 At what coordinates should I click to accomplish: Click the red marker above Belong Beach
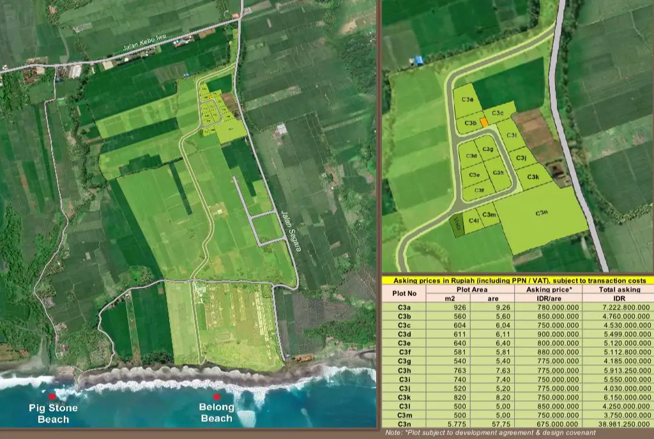pos(217,397)
